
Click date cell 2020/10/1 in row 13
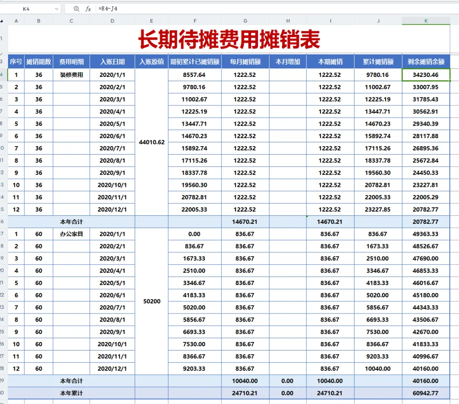112,185
